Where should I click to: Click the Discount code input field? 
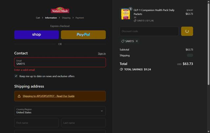149,31
